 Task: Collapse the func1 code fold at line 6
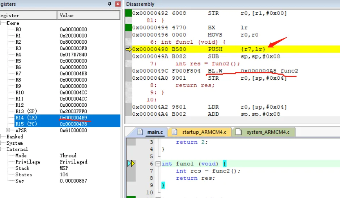click(158, 164)
